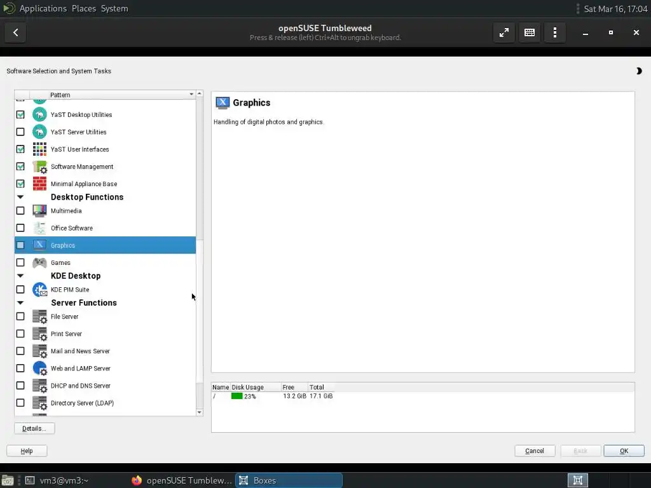Go back with the Boxes back arrow
The image size is (651, 488).
pyautogui.click(x=15, y=32)
